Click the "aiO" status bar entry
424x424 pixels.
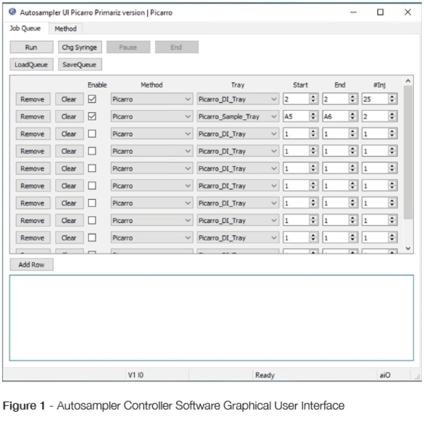pos(385,375)
